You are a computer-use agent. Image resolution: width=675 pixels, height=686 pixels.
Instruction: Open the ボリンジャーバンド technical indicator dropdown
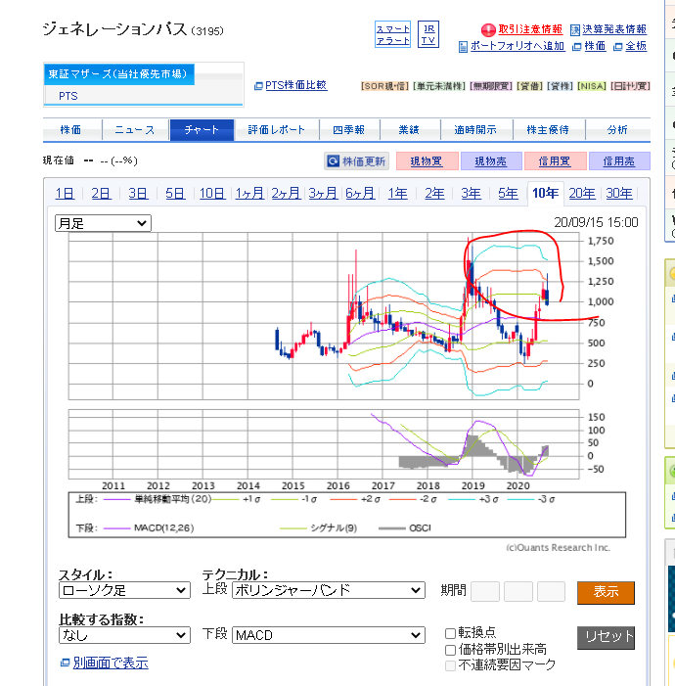coord(328,590)
